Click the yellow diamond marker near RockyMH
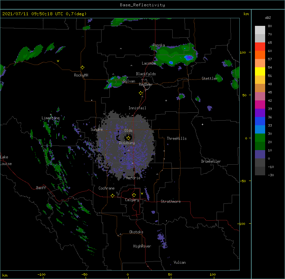Image resolution: width=285 pixels, height=279 pixels. pyautogui.click(x=83, y=68)
